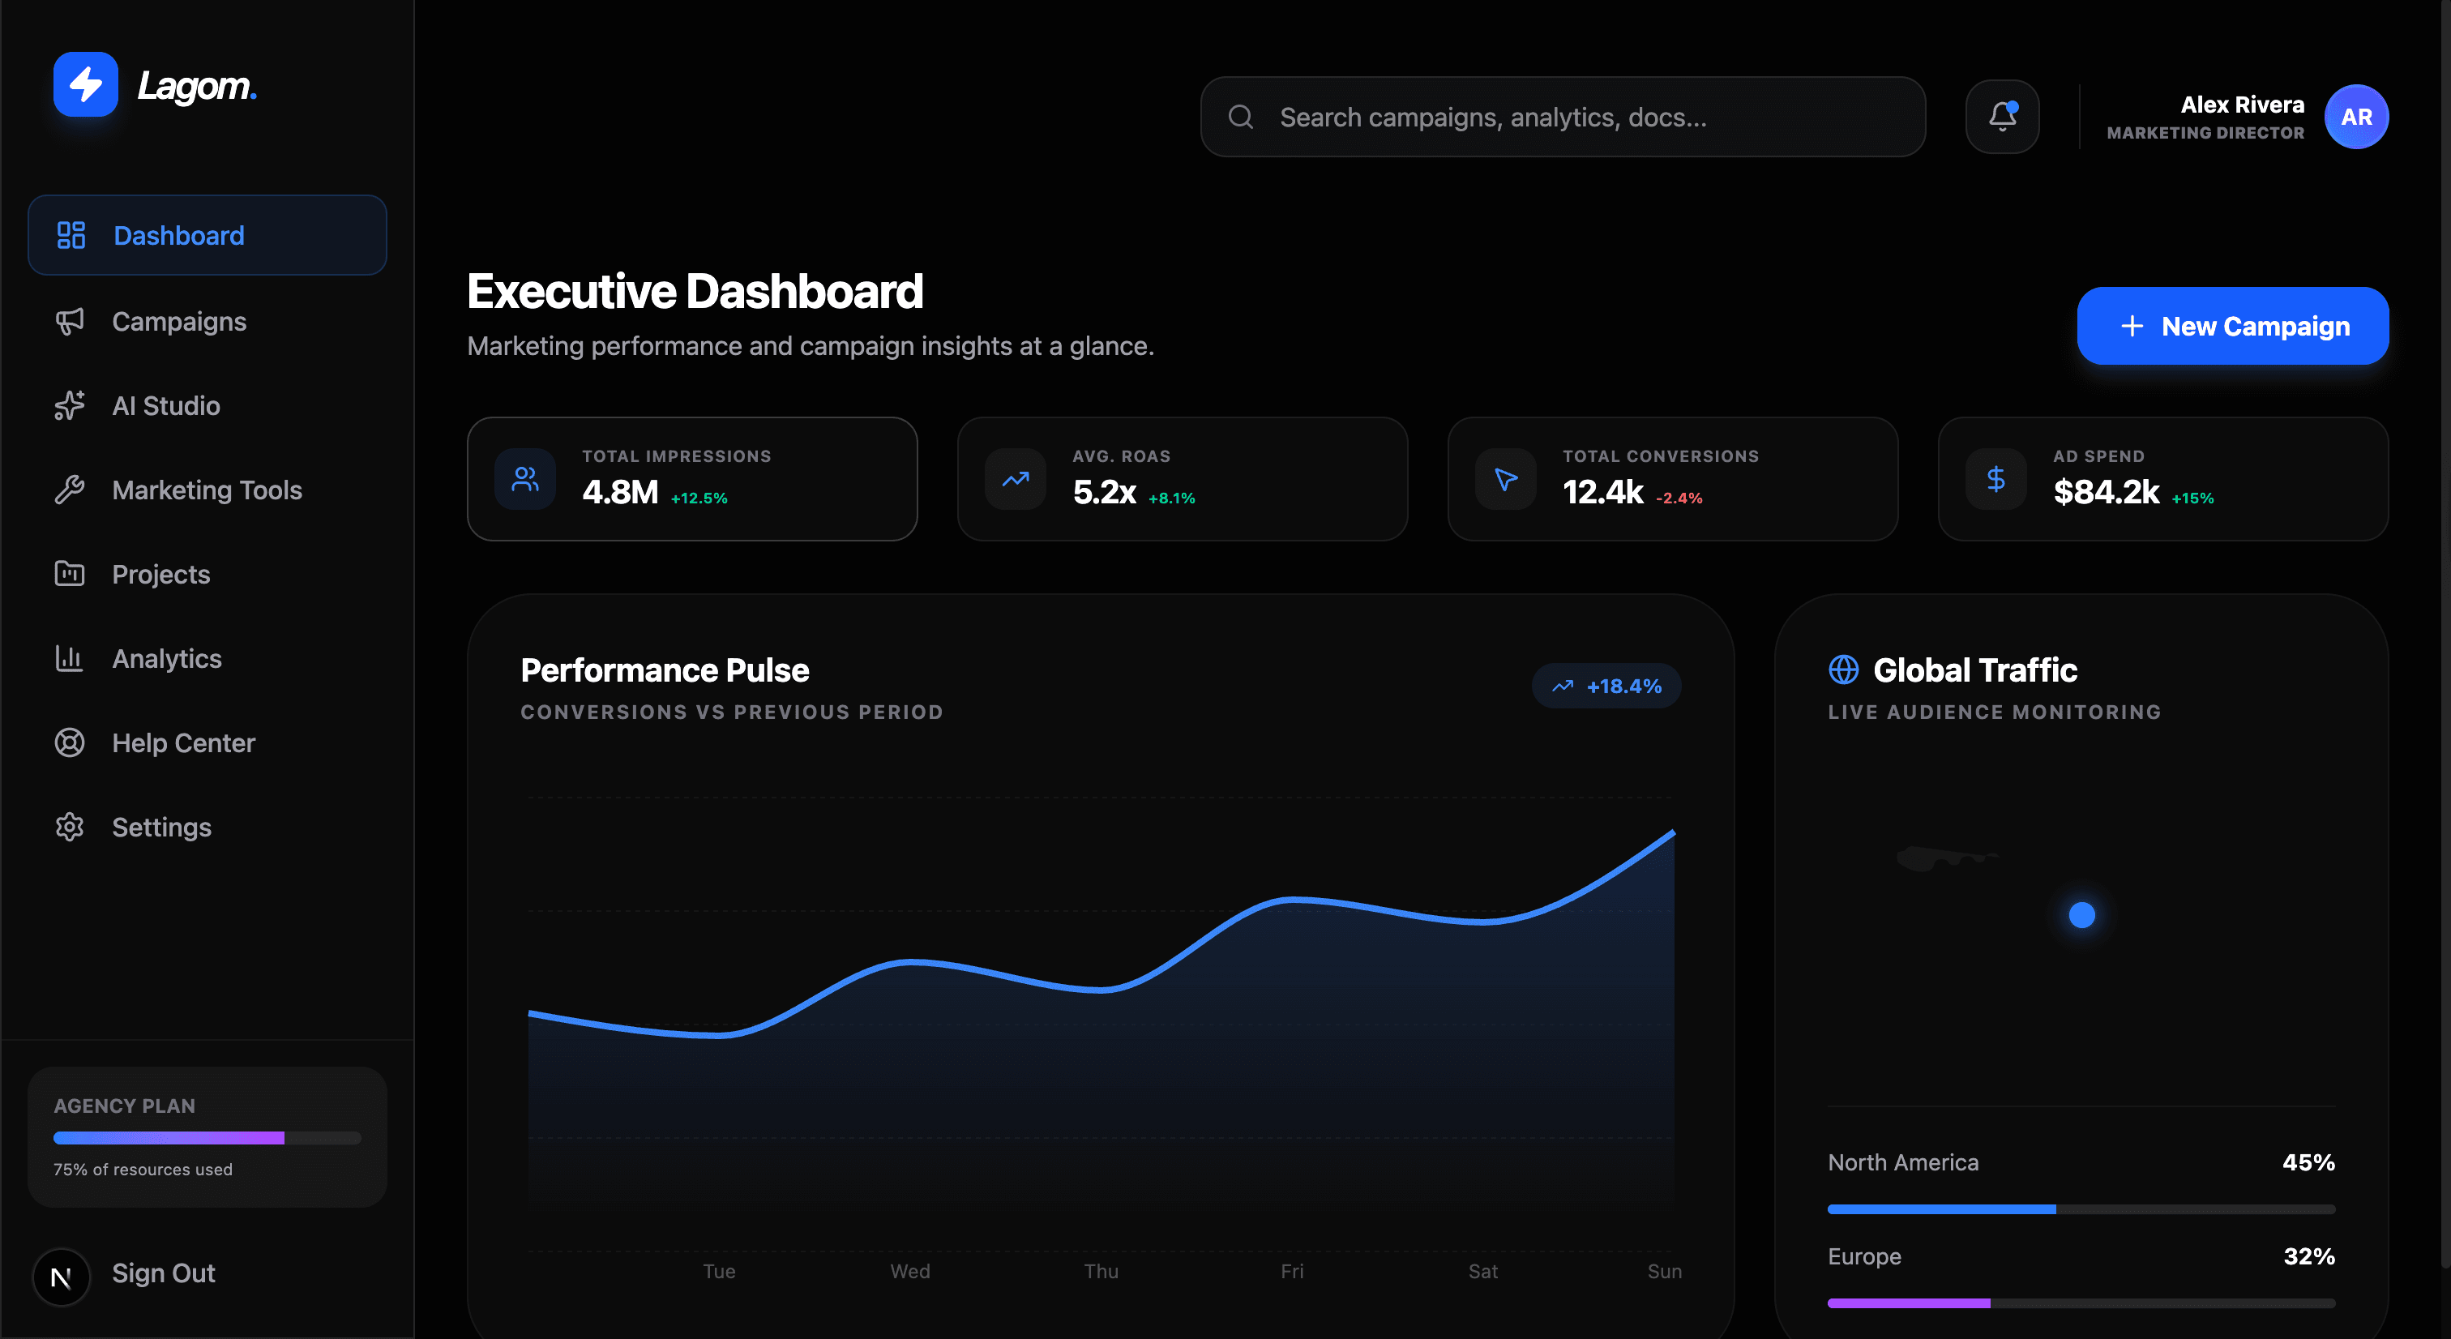Click the +18.4% performance badge
Screen dimensions: 2451x1339
click(x=1606, y=687)
